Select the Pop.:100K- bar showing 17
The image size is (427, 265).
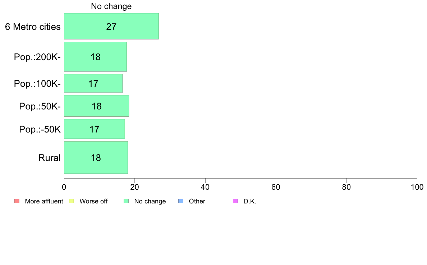[93, 83]
